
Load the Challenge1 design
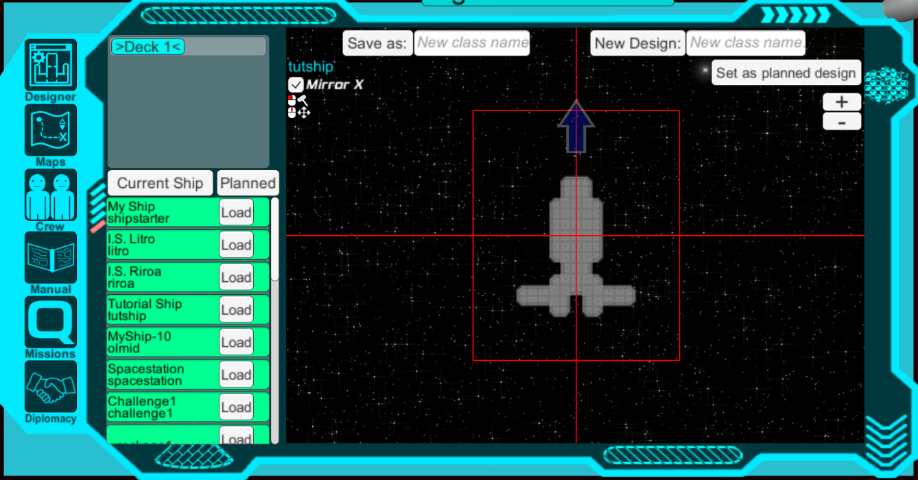point(236,407)
